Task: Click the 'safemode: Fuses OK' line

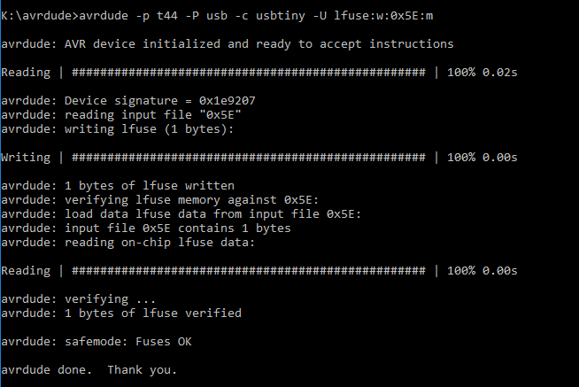Action: click(x=96, y=342)
